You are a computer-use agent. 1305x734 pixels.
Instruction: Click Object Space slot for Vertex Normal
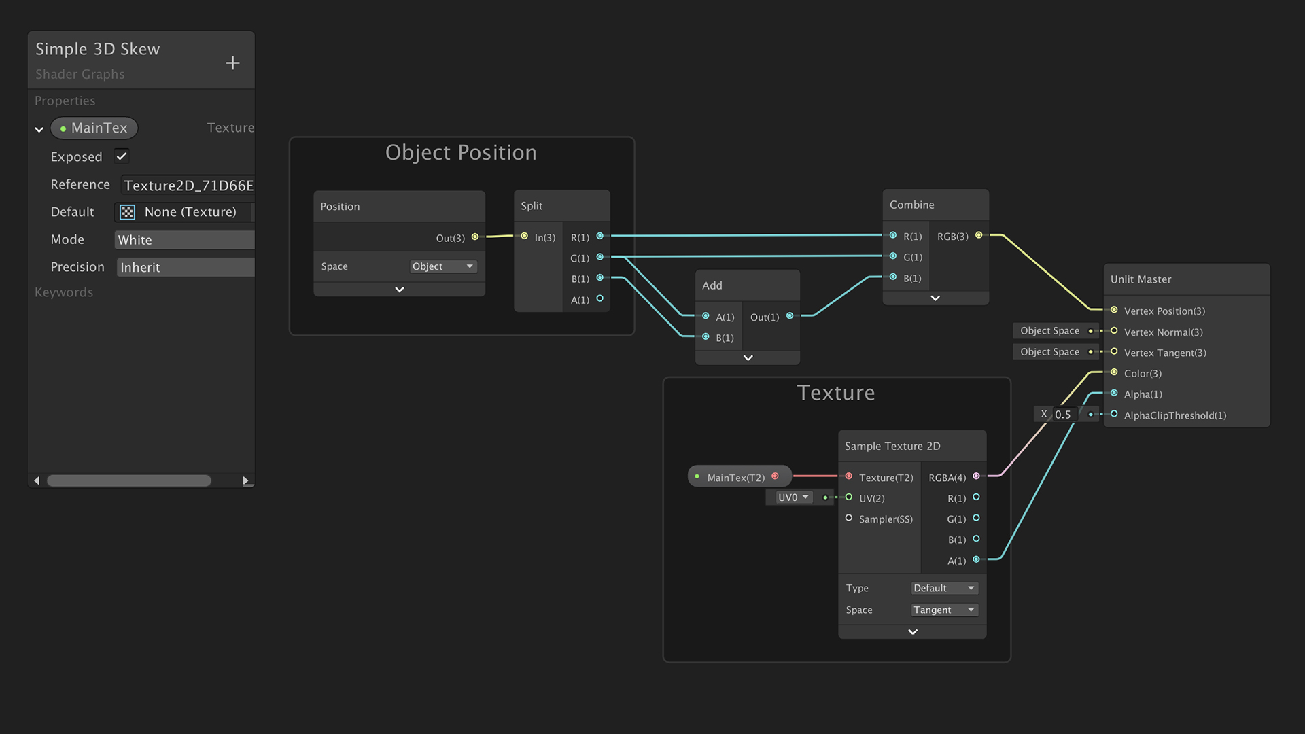click(1056, 331)
